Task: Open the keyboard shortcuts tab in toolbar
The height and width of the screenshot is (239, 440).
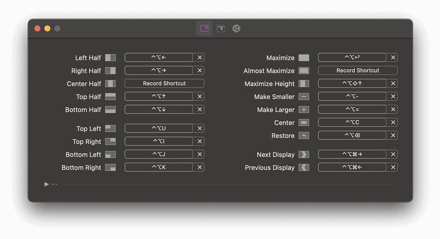Action: pyautogui.click(x=204, y=28)
